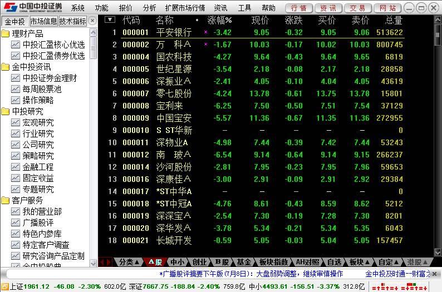Click the icon beside 研究咨询产品定制
This screenshot has width=442, height=292.
(16, 256)
